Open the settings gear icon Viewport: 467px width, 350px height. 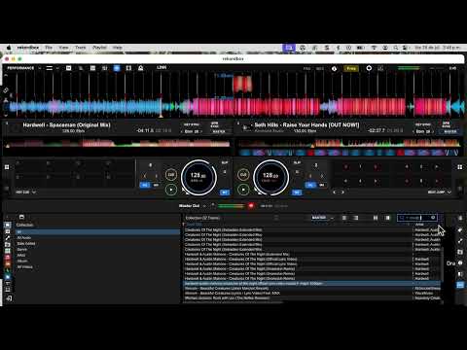[369, 68]
